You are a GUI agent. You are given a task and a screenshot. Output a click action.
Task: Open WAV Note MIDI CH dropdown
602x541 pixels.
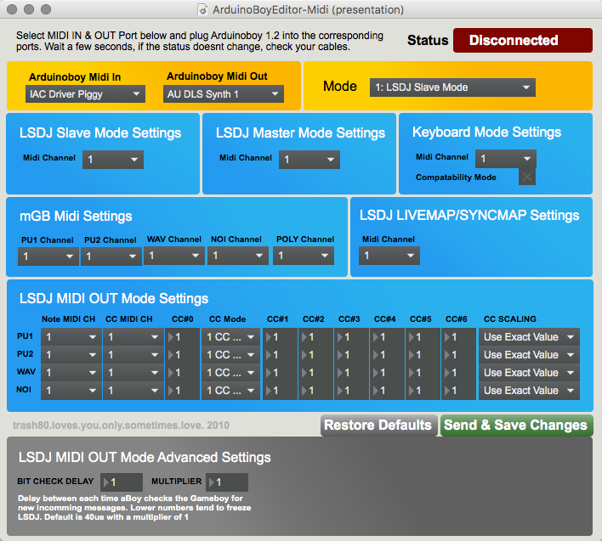click(x=71, y=373)
